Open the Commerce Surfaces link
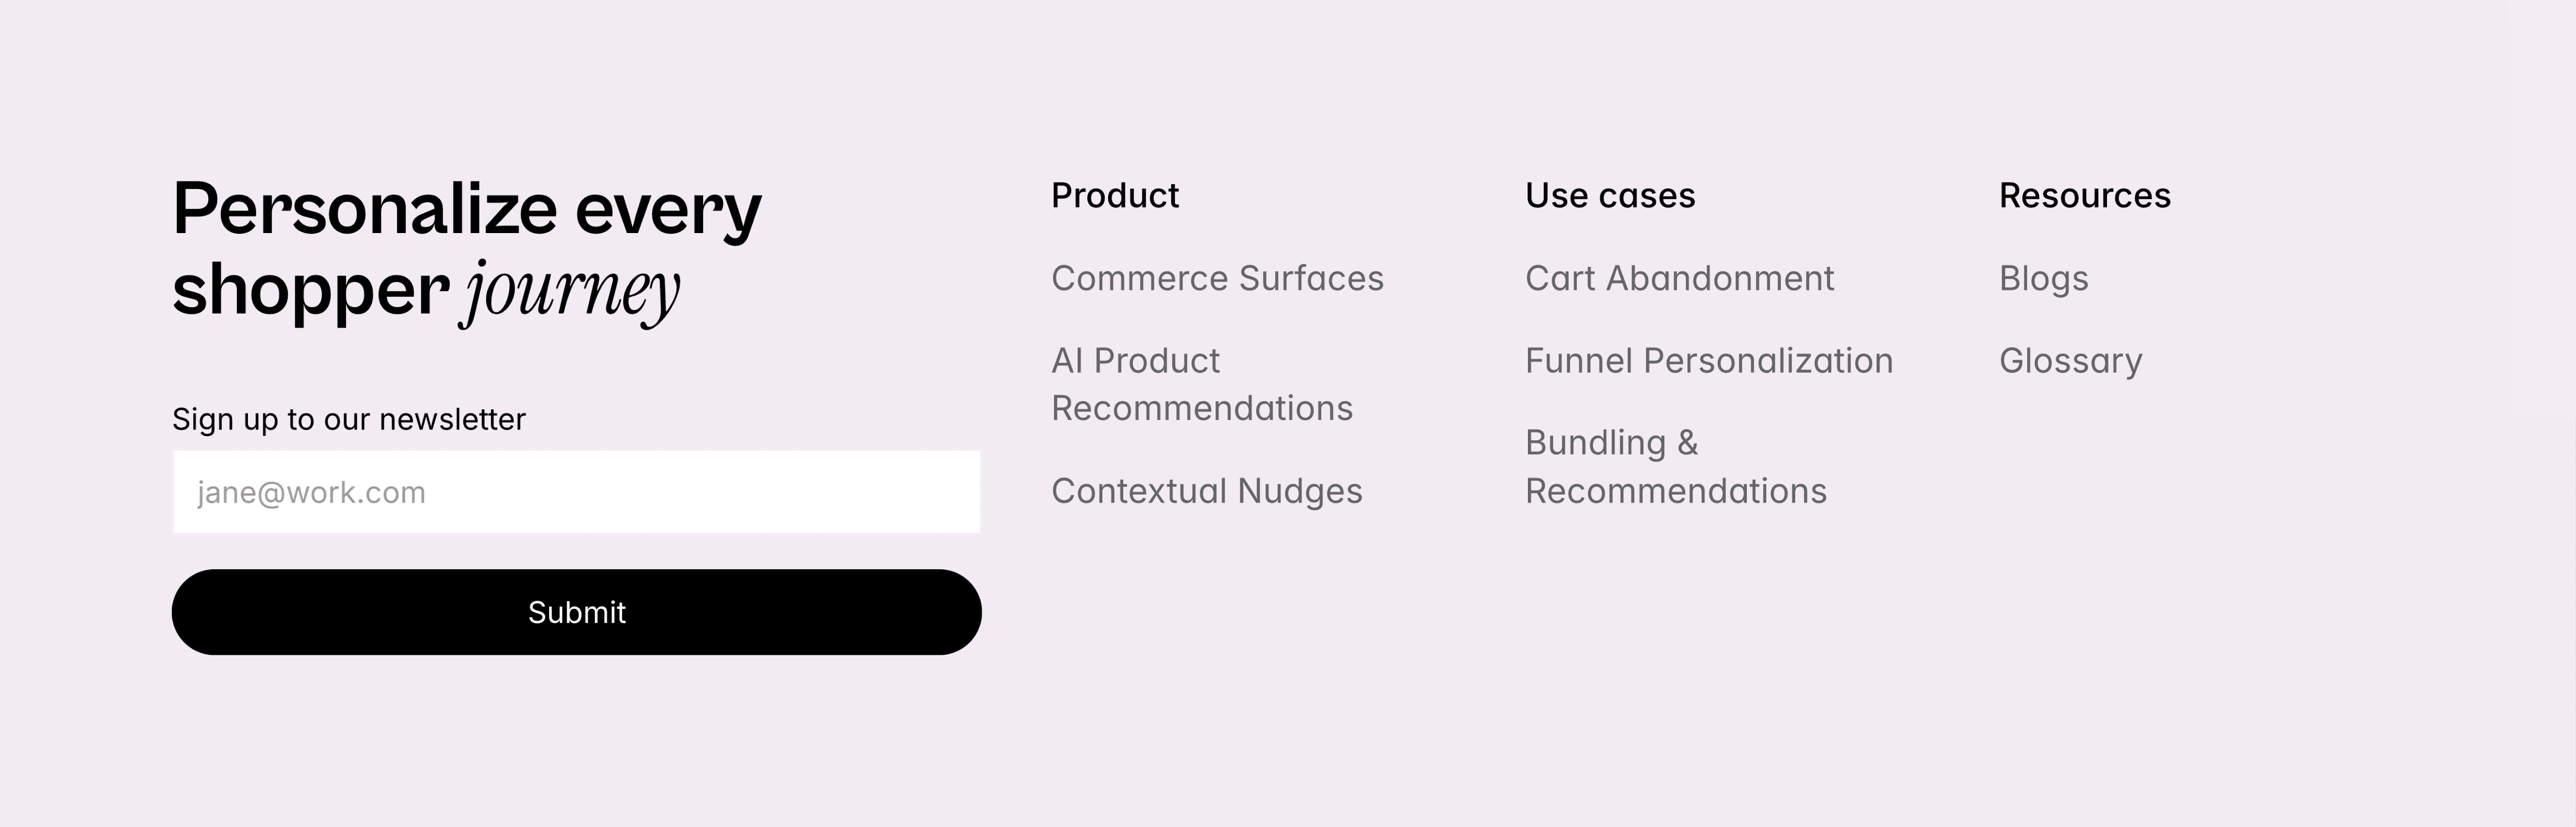The image size is (2576, 827). pyautogui.click(x=1217, y=278)
